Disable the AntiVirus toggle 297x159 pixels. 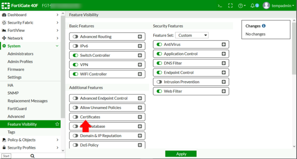159,44
